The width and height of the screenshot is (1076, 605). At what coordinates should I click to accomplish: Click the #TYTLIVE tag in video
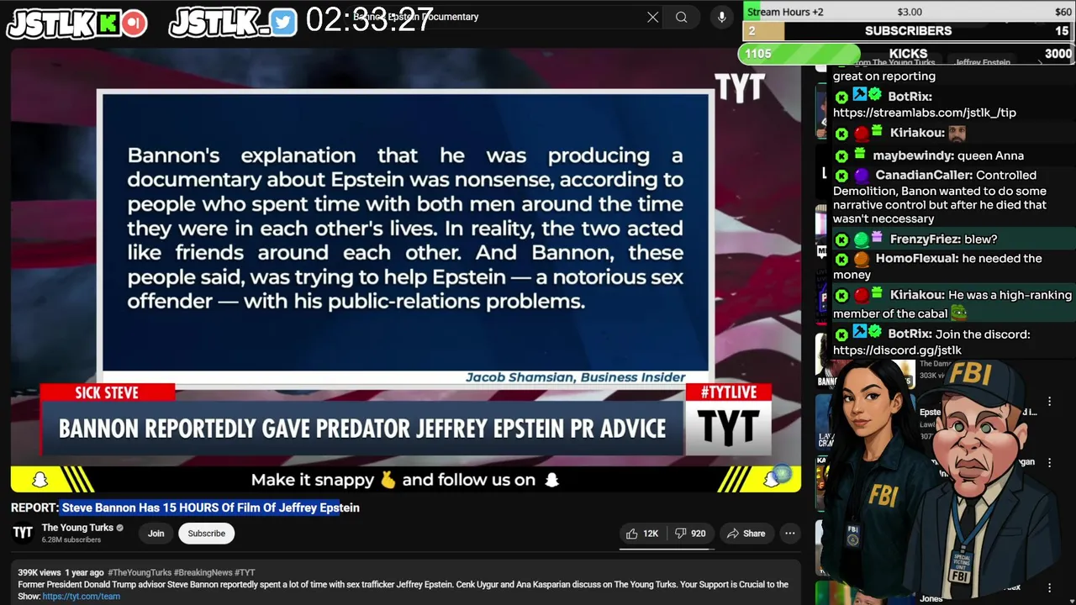[728, 392]
